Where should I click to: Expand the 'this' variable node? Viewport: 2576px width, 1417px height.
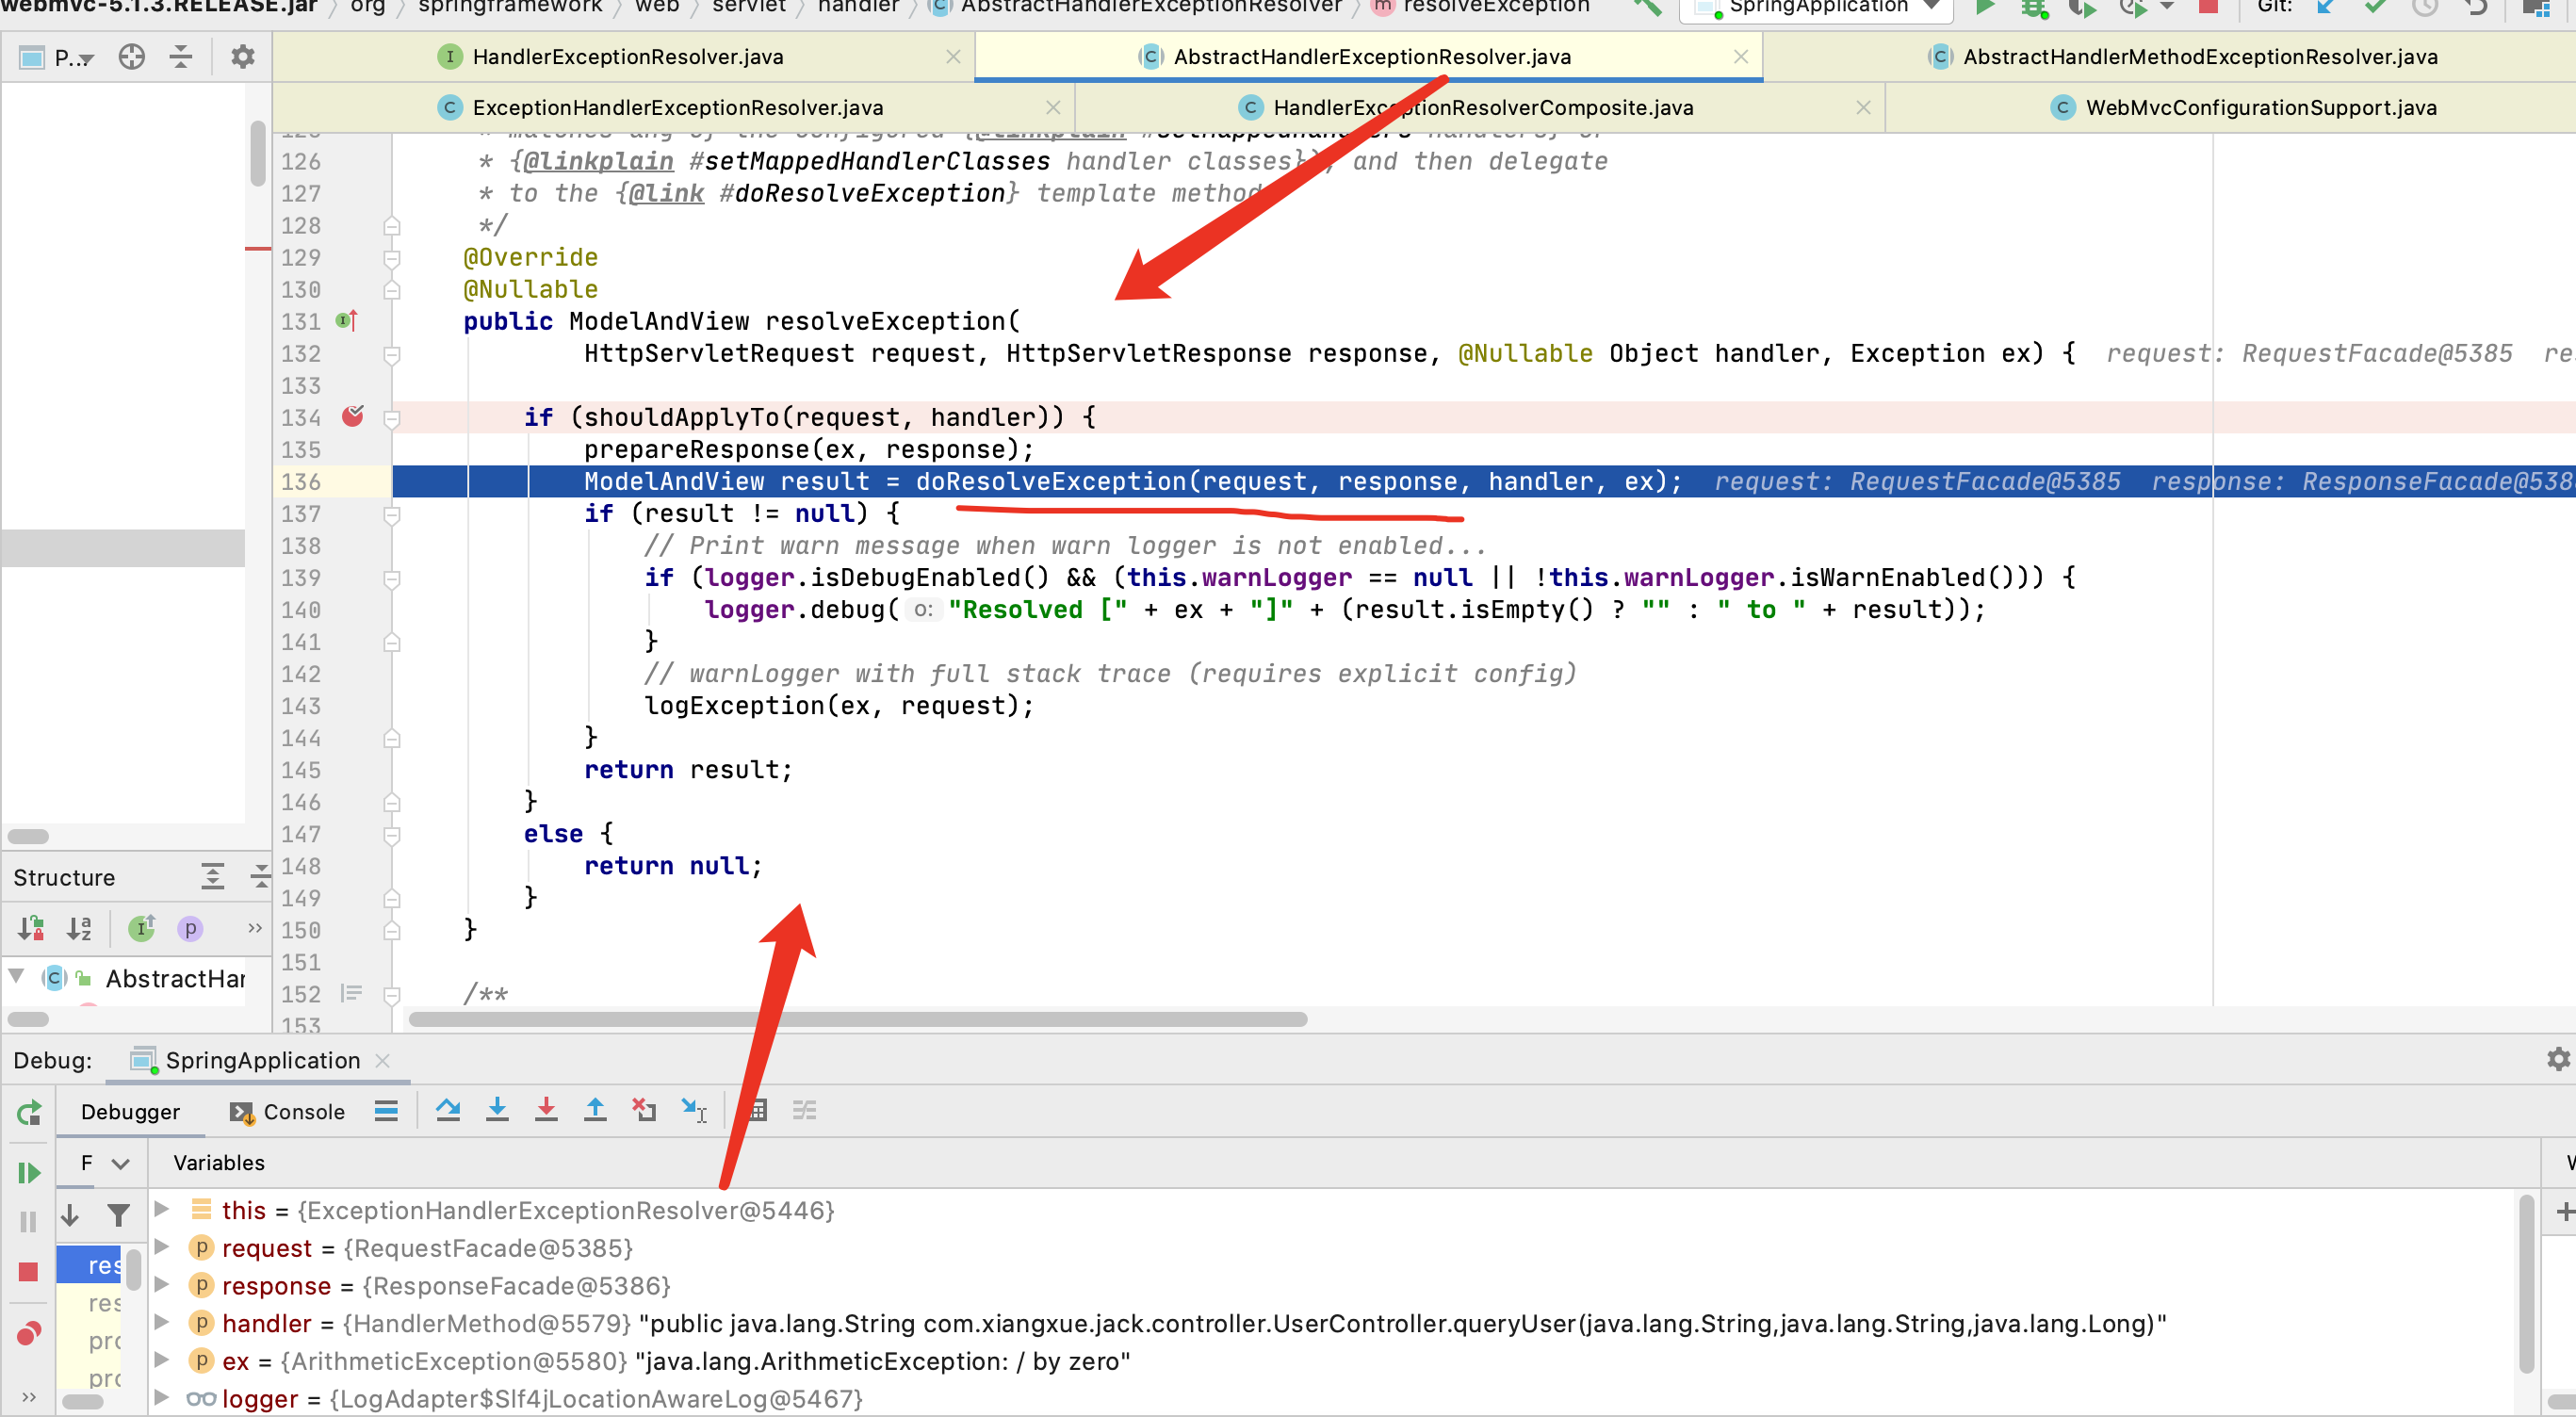[x=162, y=1210]
